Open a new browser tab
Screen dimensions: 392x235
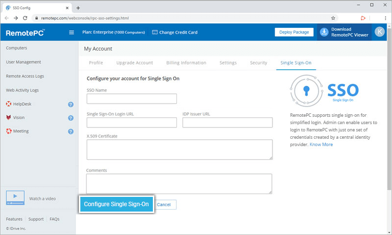78,8
